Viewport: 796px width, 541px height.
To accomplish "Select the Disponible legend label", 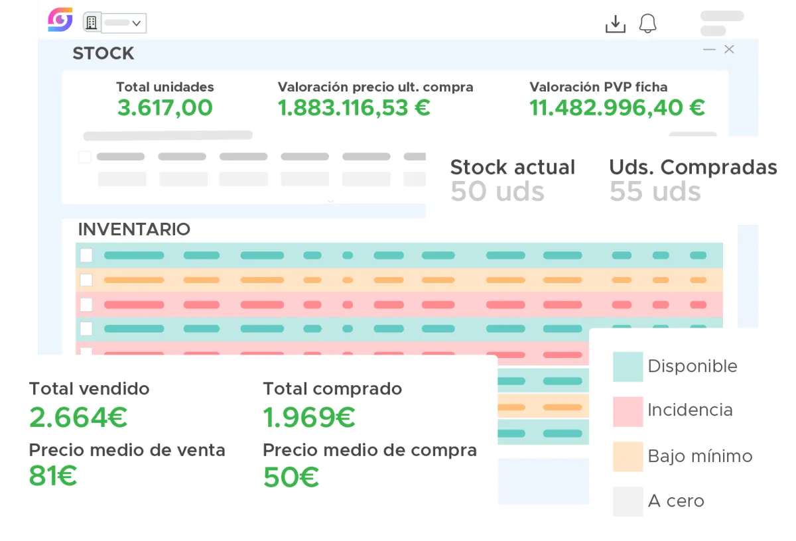I will [x=693, y=366].
